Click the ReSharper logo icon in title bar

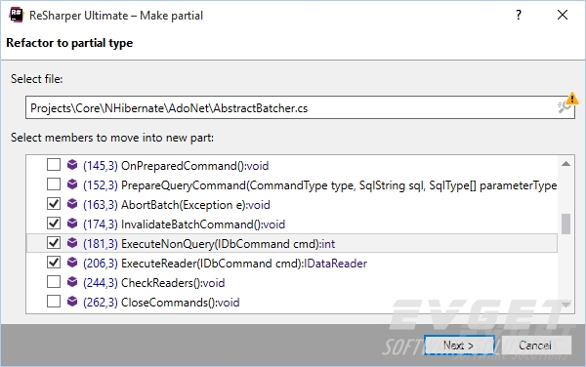pos(17,15)
